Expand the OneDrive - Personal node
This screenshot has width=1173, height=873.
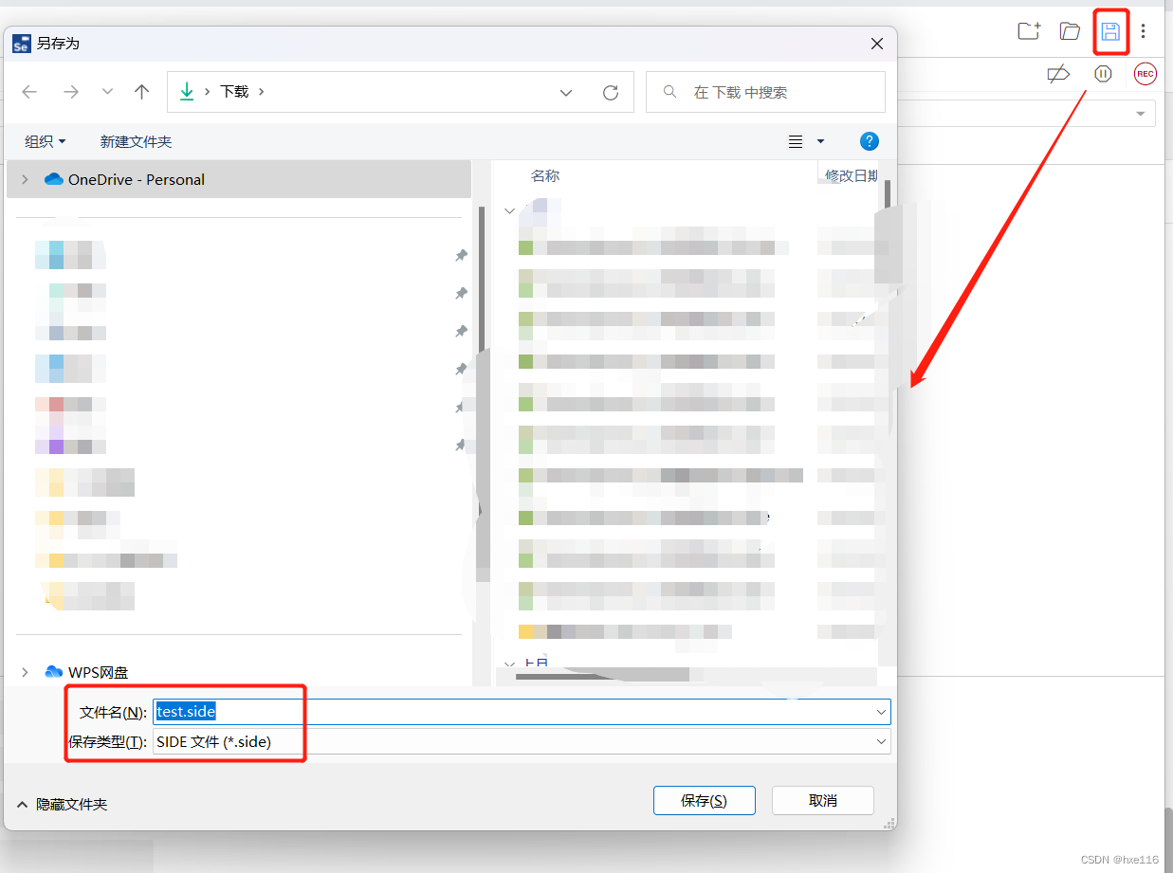pyautogui.click(x=25, y=179)
